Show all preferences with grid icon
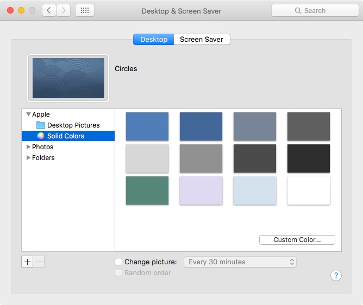The height and width of the screenshot is (305, 363). coord(85,10)
